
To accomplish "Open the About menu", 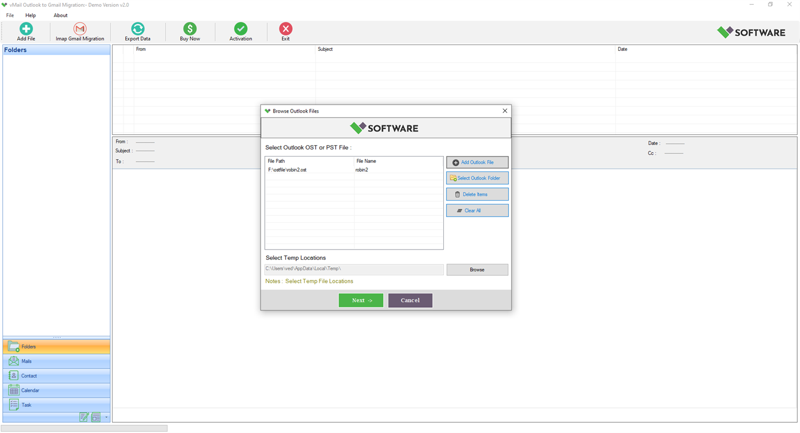I will click(60, 15).
